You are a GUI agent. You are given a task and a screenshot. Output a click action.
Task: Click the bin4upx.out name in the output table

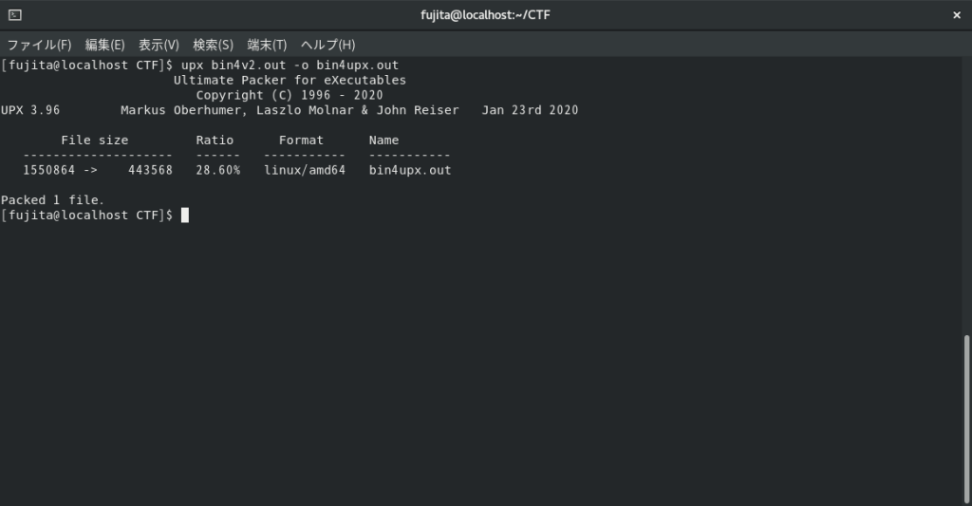tap(410, 171)
